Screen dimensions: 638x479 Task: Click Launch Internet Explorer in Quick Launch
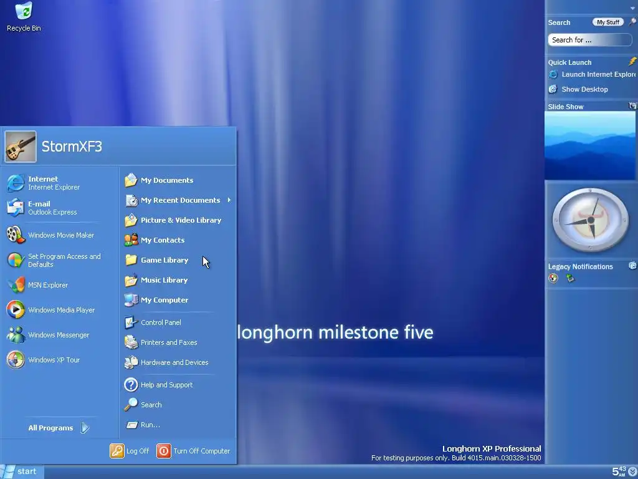[593, 74]
